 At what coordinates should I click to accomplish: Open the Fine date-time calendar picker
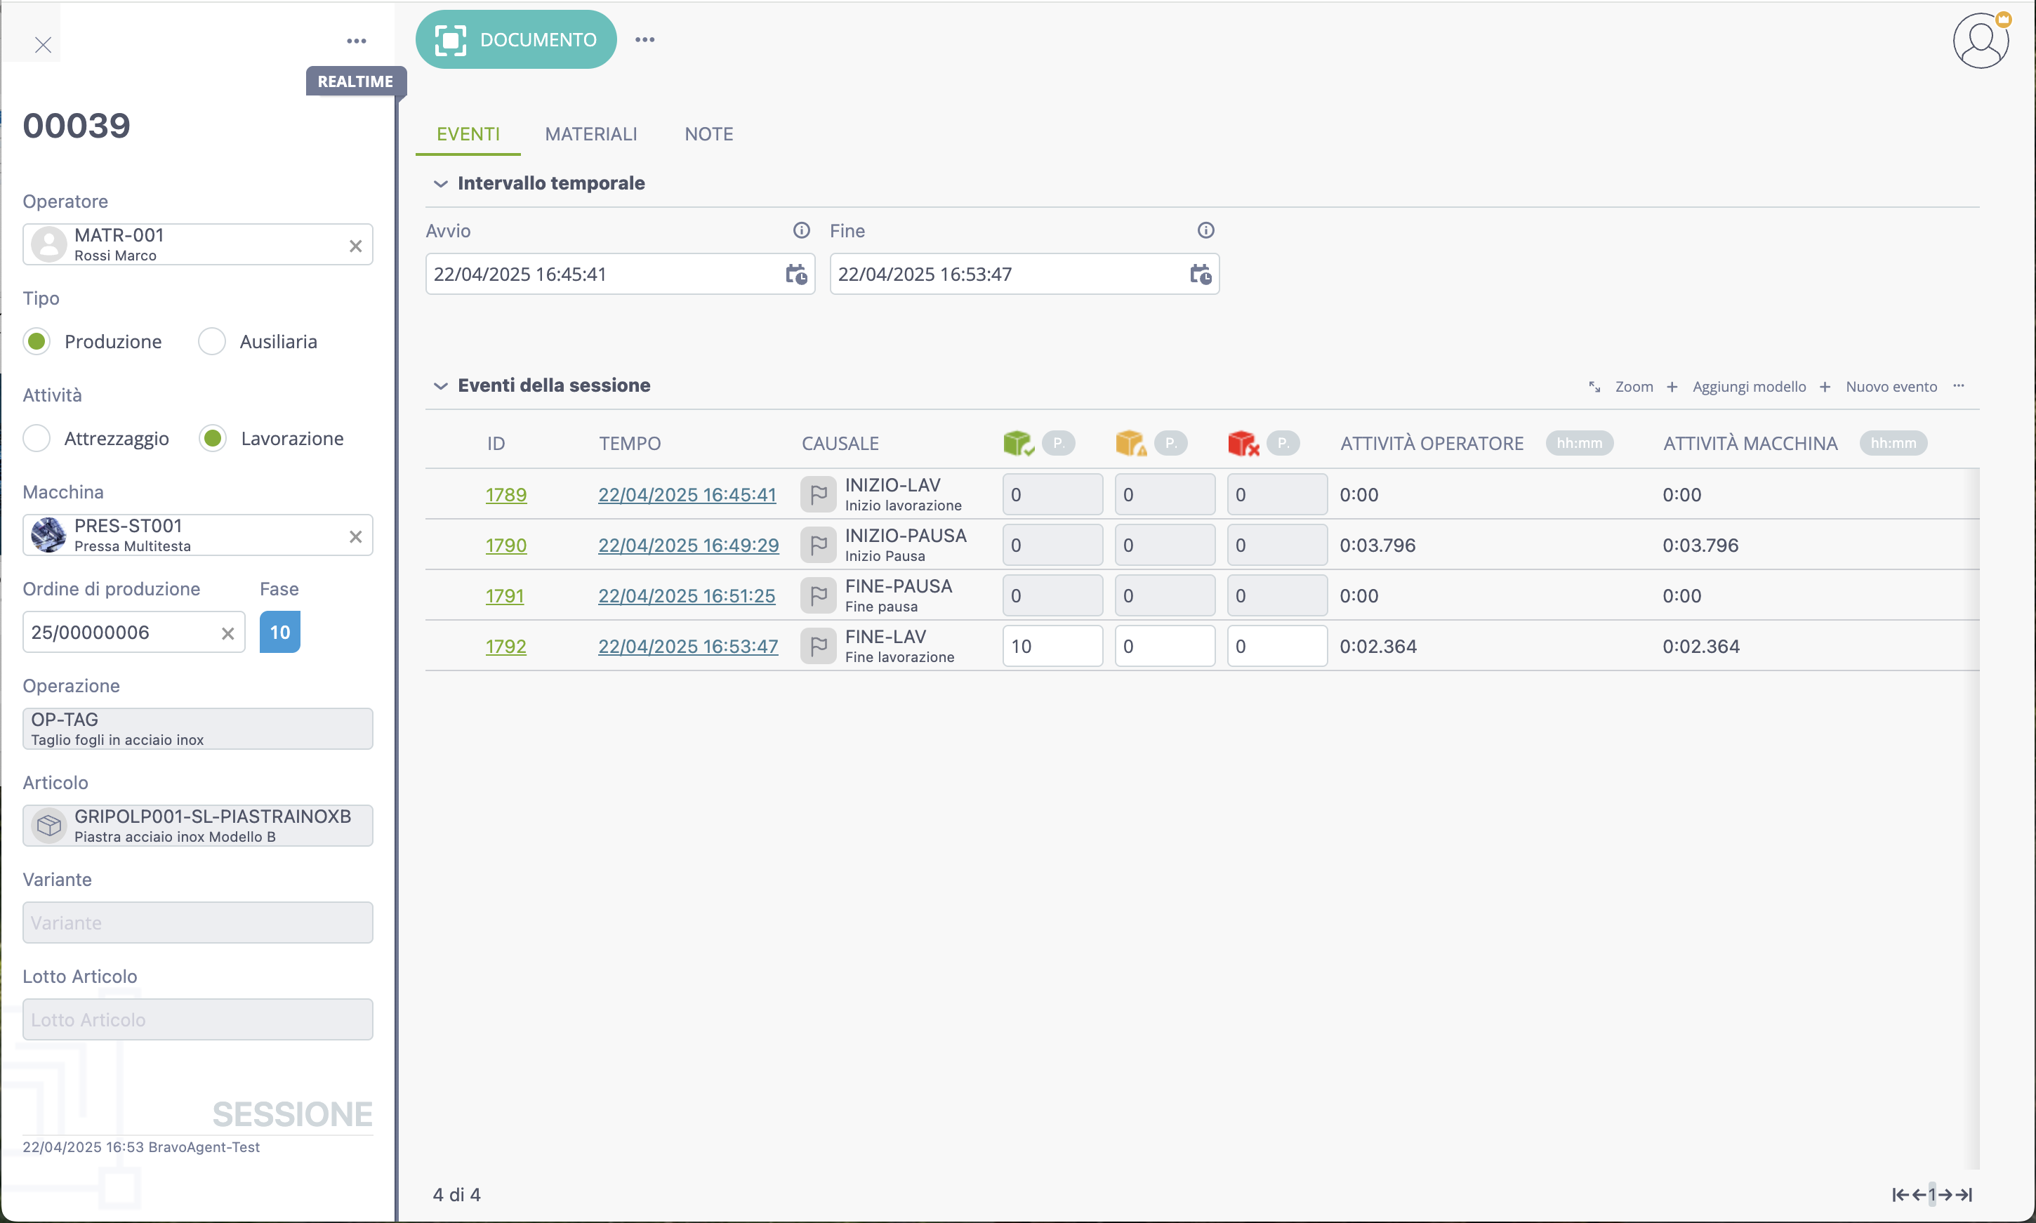coord(1200,275)
